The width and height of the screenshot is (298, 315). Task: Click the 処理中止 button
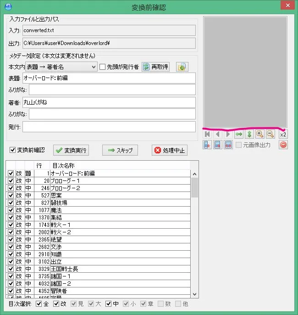pos(170,150)
